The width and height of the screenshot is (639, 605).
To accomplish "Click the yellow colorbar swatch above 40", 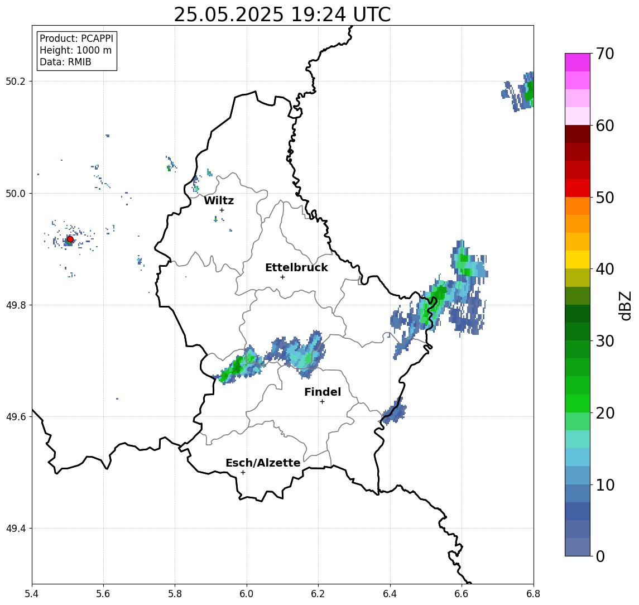I will [578, 260].
